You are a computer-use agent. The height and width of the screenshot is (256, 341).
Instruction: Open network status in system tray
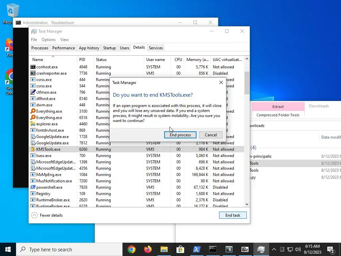290,249
